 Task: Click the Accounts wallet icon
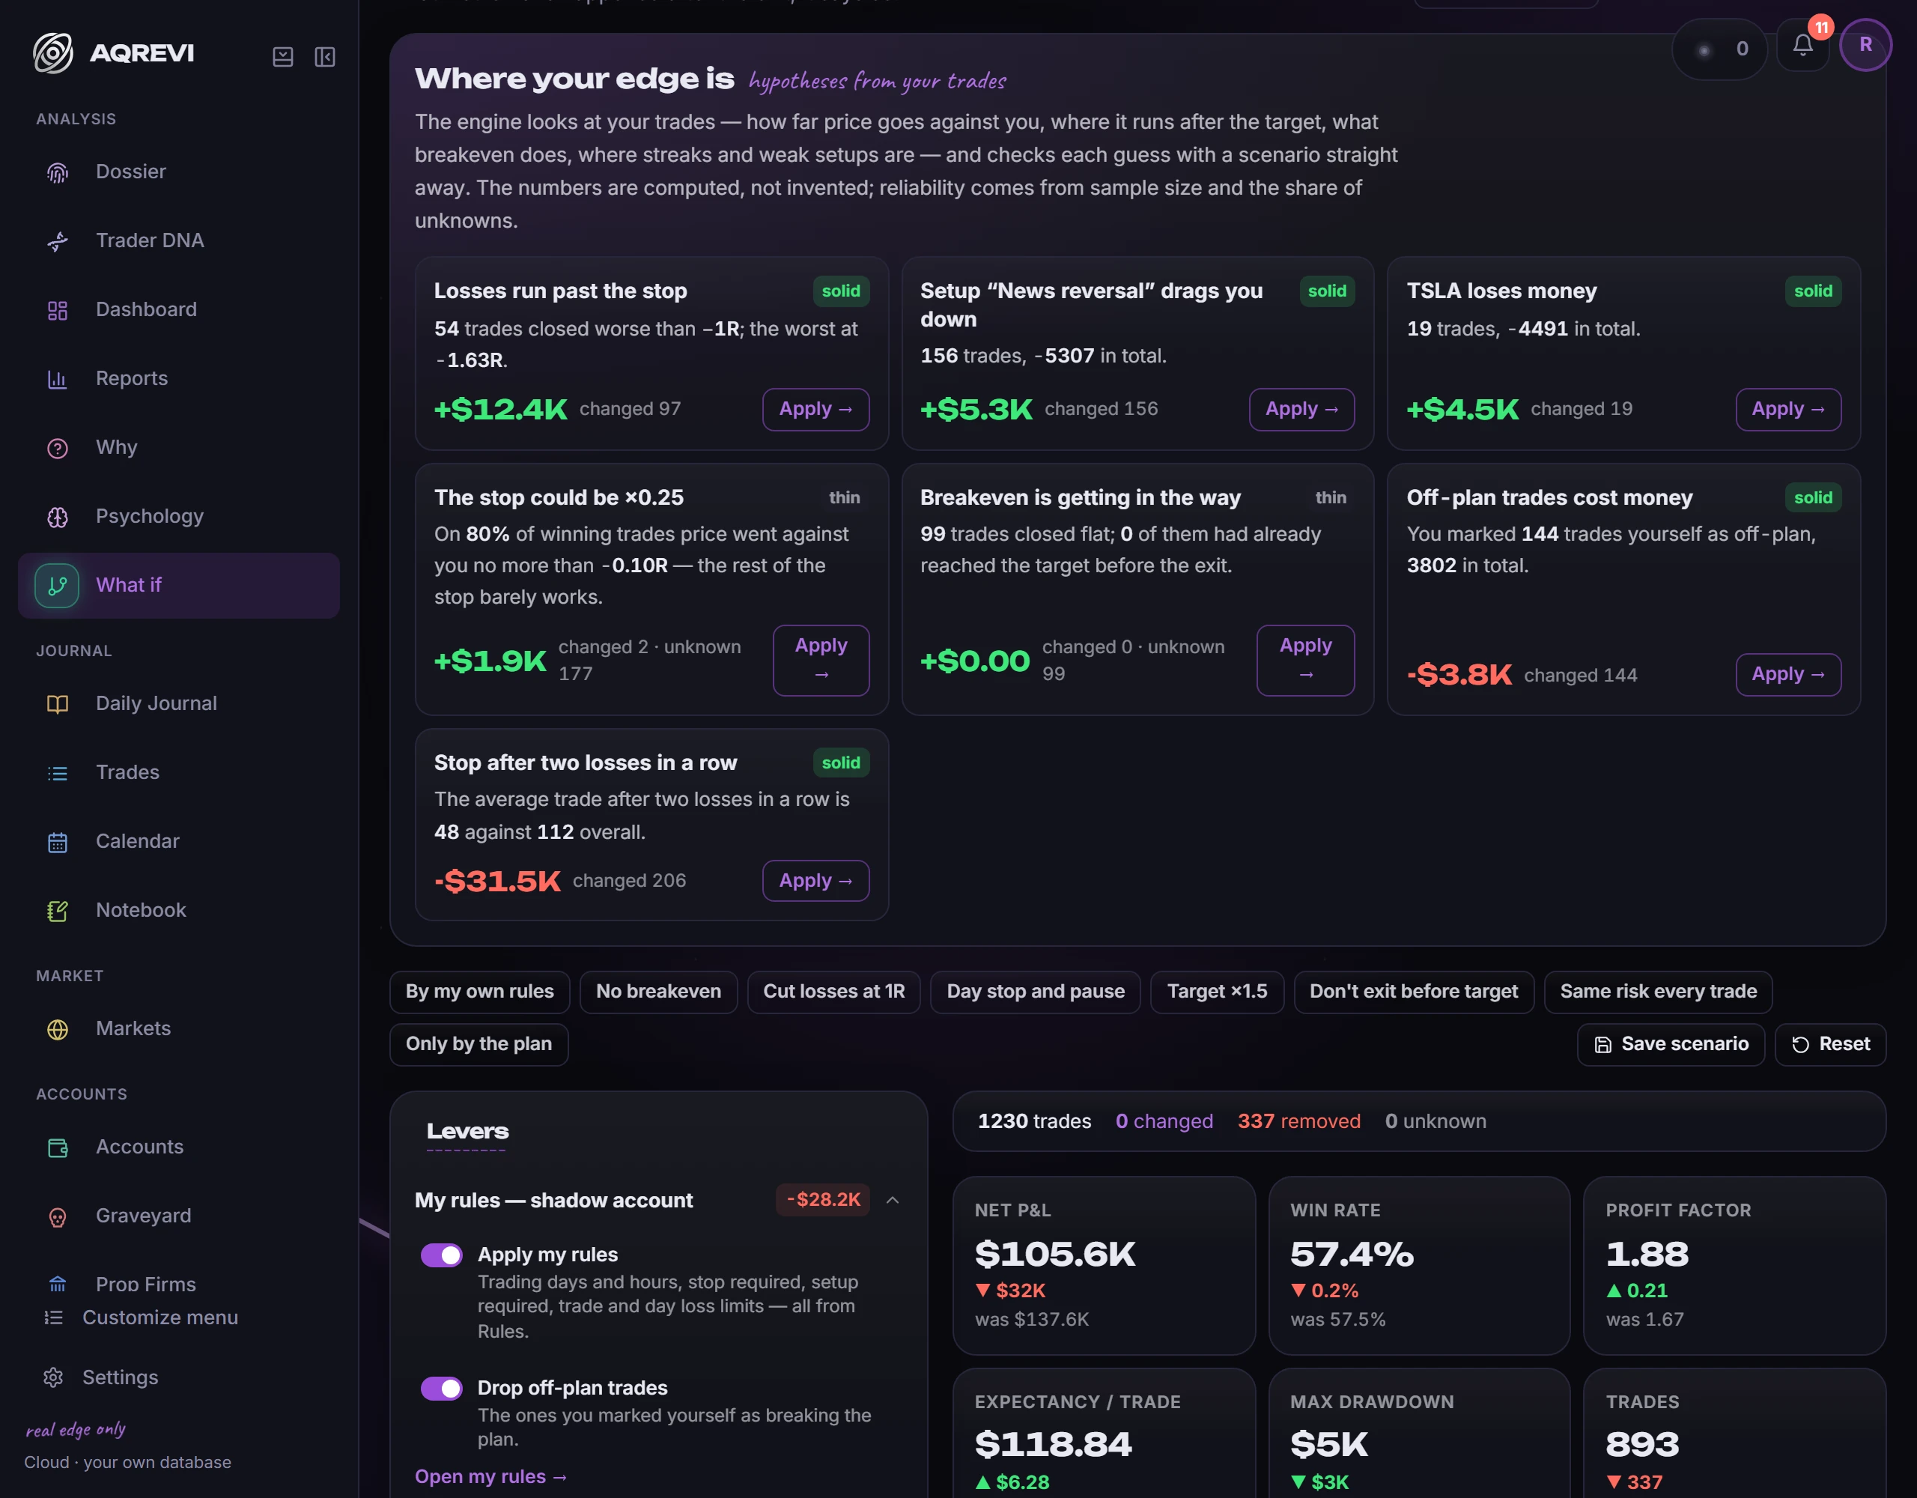pyautogui.click(x=57, y=1148)
